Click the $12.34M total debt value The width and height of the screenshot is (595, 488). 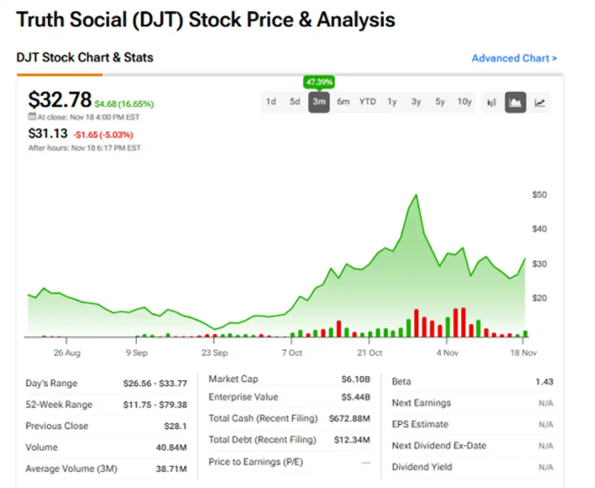[x=352, y=440]
